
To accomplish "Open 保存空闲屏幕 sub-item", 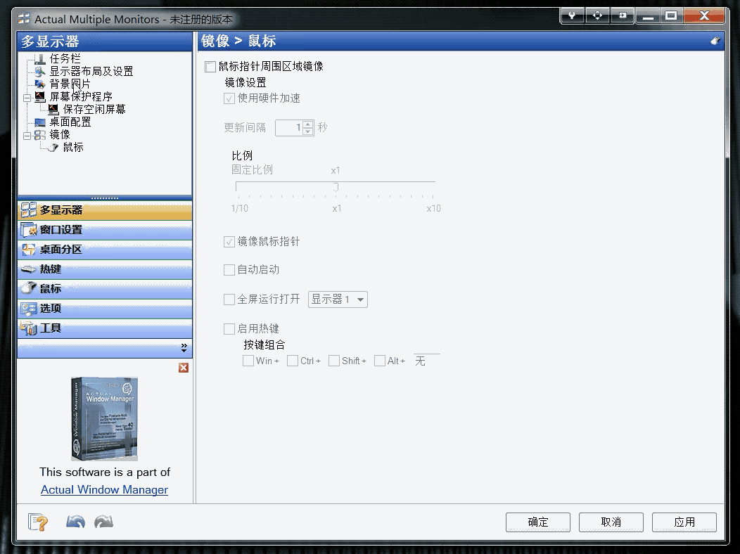I will click(94, 110).
